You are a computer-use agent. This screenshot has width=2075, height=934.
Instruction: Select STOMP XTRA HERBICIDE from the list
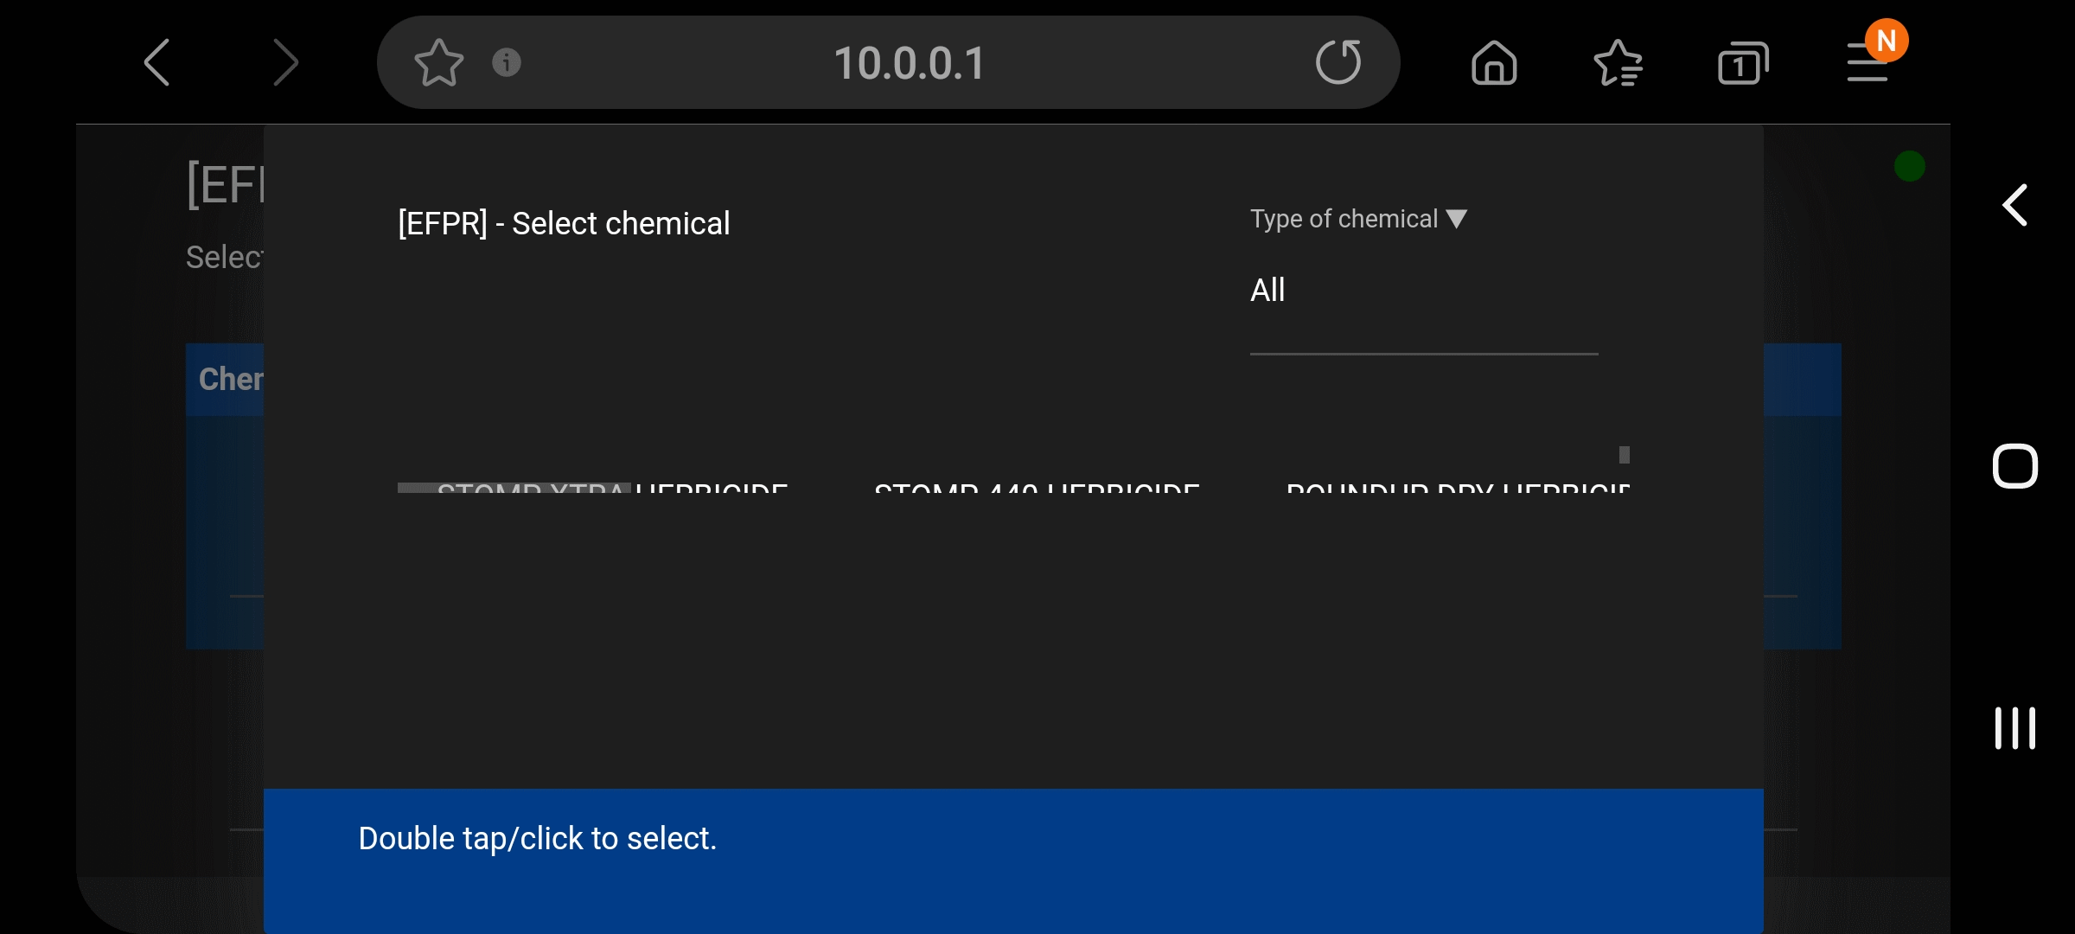[612, 489]
